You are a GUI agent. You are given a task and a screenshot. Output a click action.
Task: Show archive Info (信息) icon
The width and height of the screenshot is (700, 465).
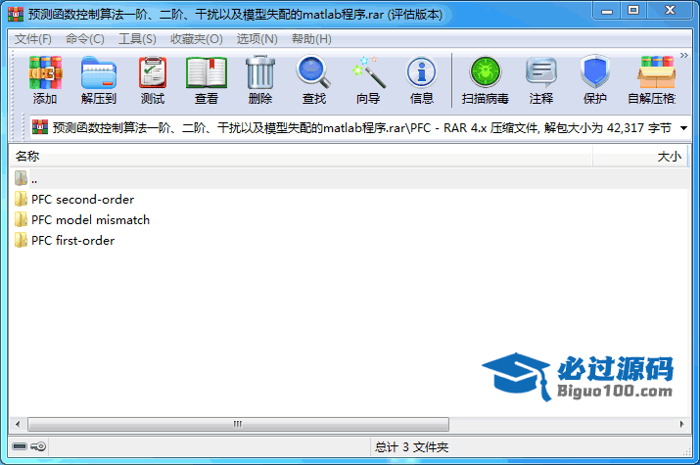coord(421,80)
